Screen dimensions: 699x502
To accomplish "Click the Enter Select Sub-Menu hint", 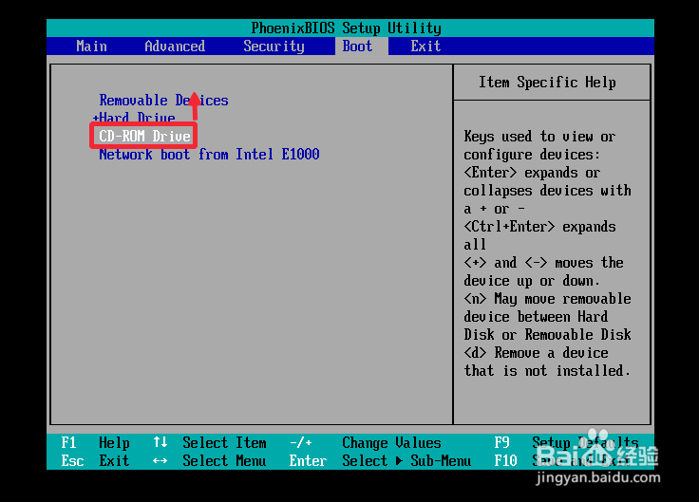I will (x=380, y=460).
